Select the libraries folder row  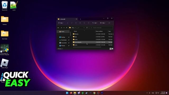point(92,34)
